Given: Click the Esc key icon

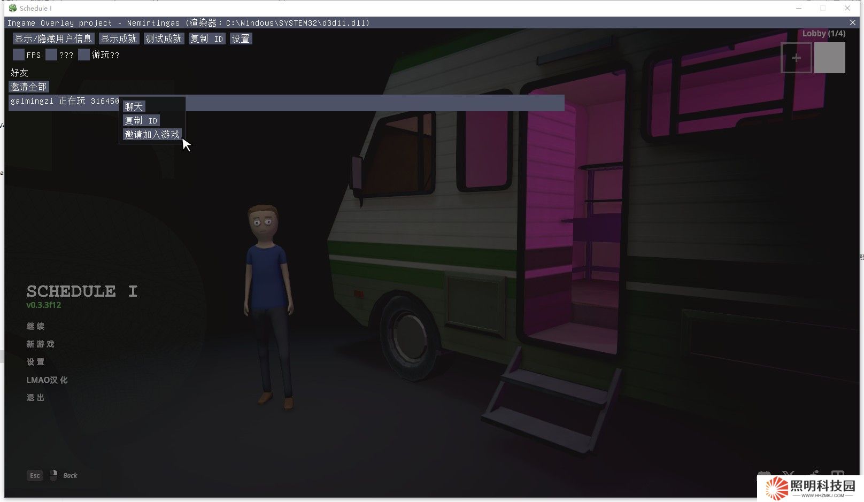Looking at the screenshot, I should click(x=35, y=475).
